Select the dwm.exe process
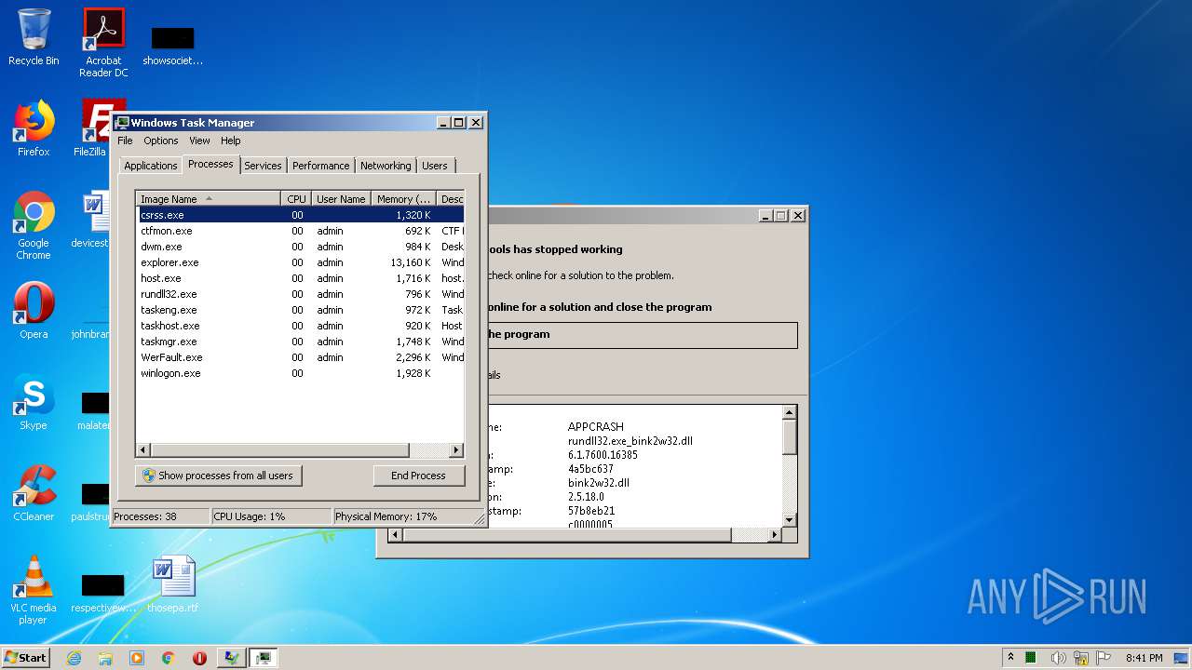 tap(300, 247)
